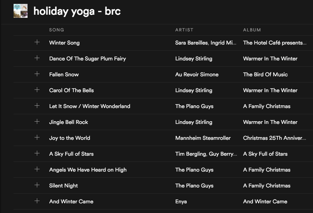Click plus icon next to Silent Night
The image size is (313, 213).
(37, 185)
